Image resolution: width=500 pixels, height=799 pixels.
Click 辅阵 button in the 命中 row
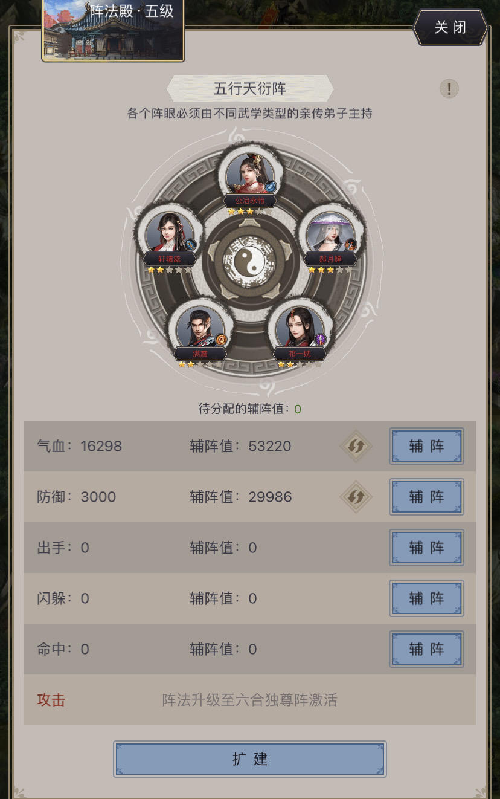click(426, 649)
